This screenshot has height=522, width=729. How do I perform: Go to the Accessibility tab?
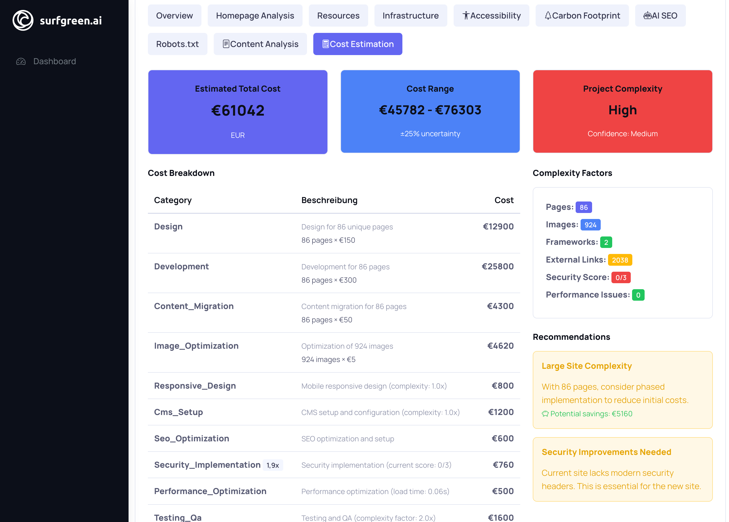[x=491, y=15]
